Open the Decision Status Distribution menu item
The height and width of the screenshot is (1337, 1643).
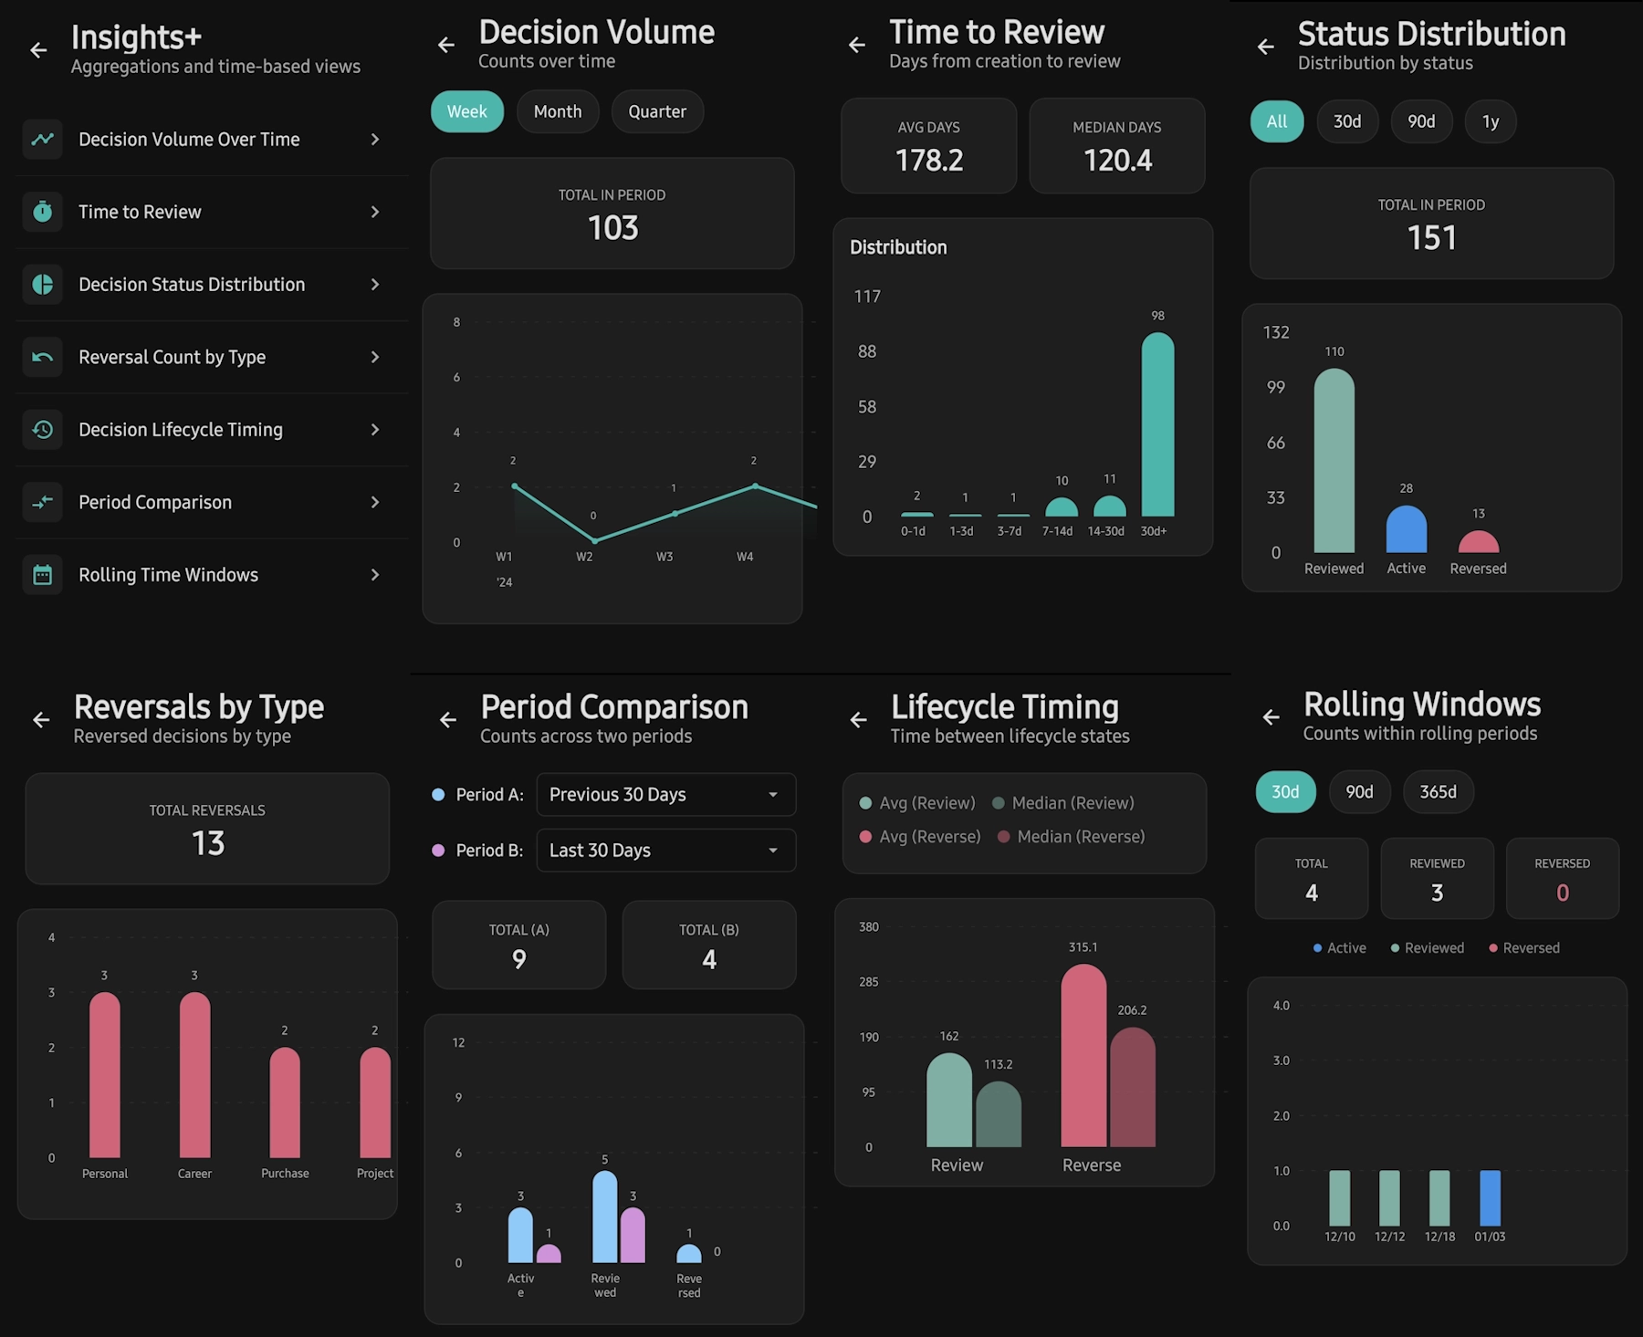pos(212,285)
